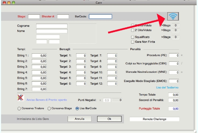Click the Target 7 score field

coord(112,55)
